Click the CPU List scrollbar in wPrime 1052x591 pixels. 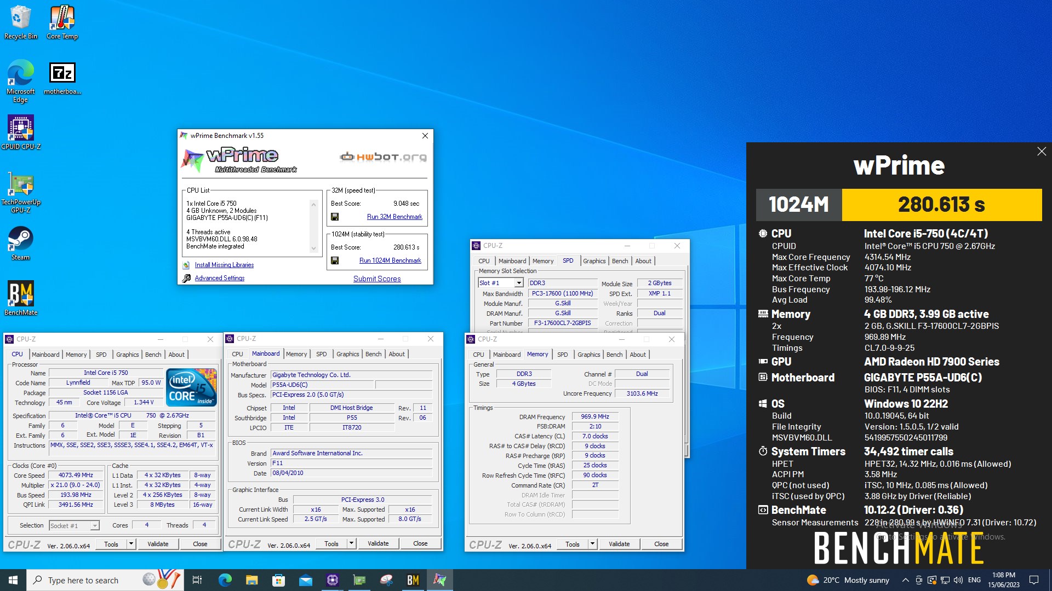click(x=313, y=227)
